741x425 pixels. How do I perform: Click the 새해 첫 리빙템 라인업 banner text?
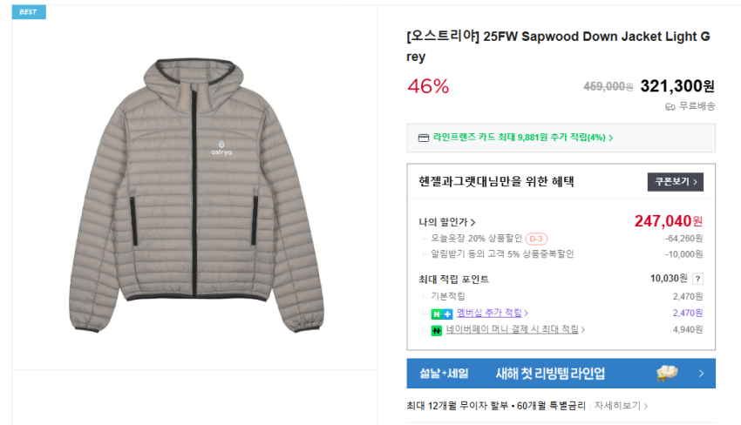pyautogui.click(x=550, y=374)
